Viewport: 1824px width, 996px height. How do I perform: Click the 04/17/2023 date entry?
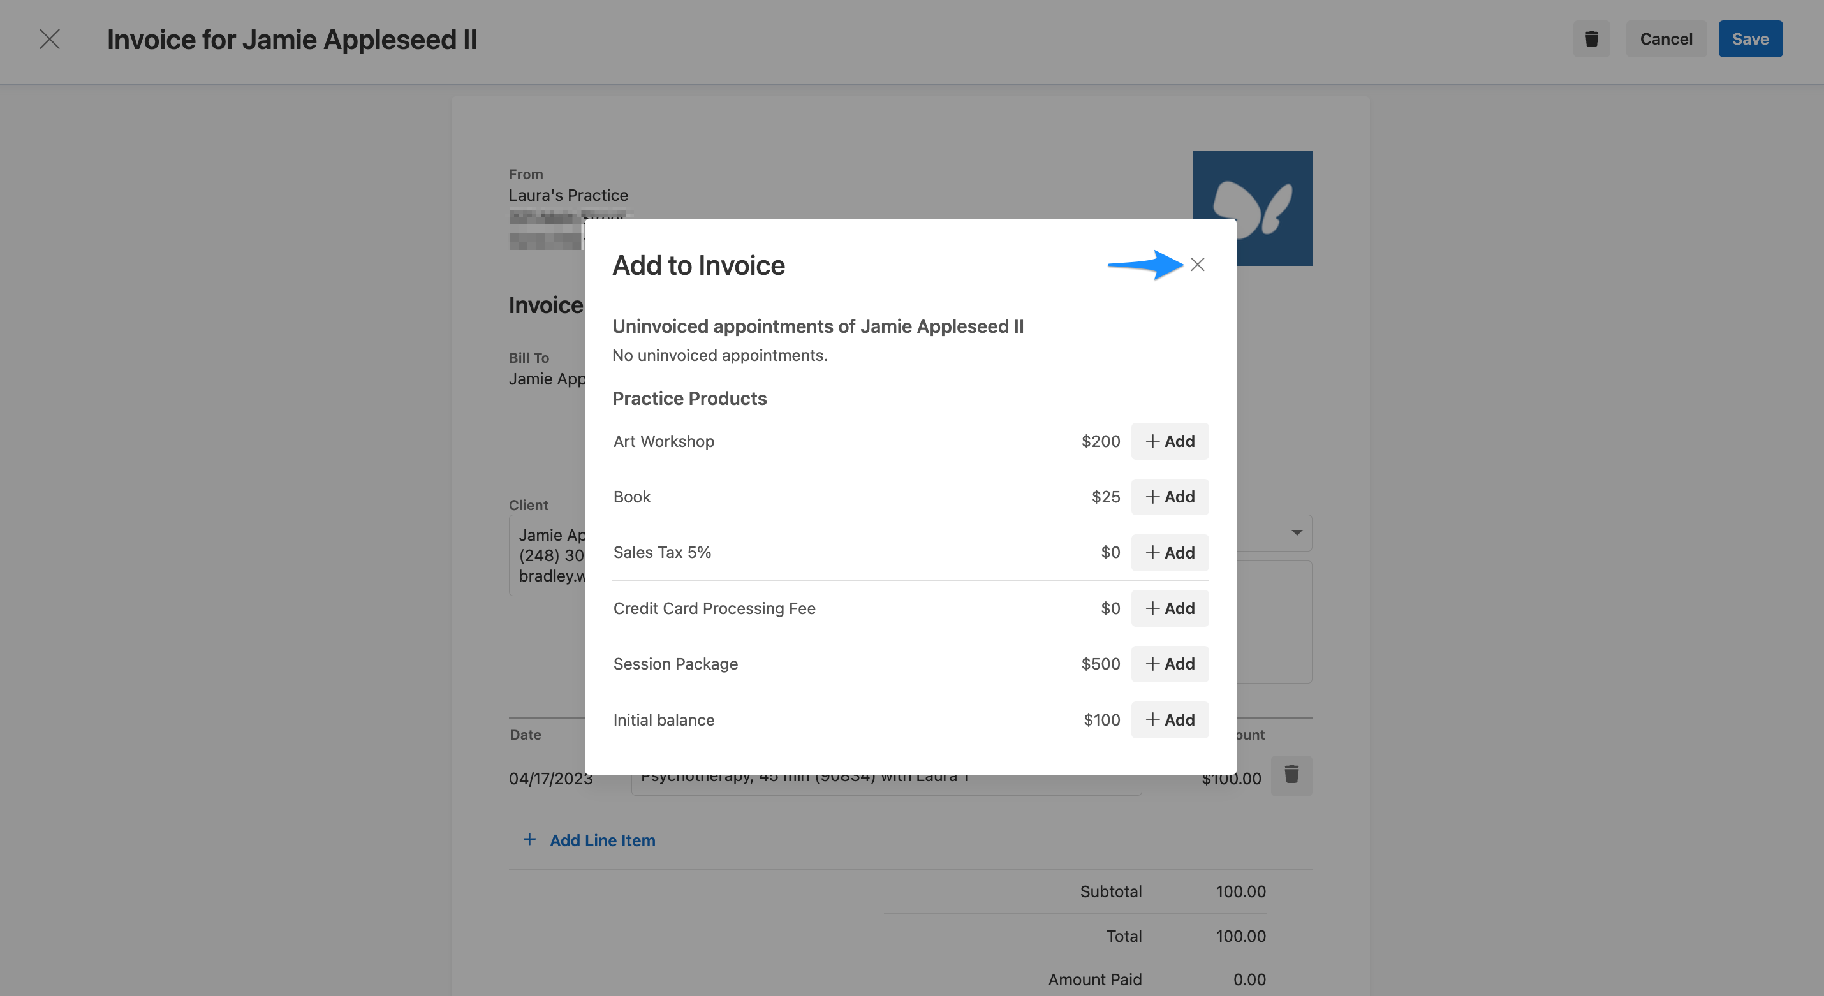(x=550, y=778)
